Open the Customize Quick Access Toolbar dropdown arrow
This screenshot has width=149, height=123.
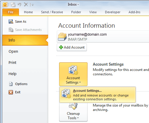[x=33, y=5]
